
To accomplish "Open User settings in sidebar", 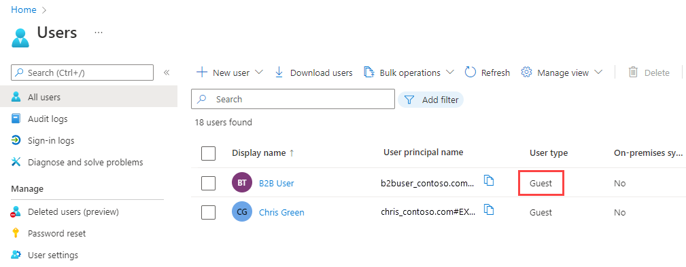I will pyautogui.click(x=53, y=255).
